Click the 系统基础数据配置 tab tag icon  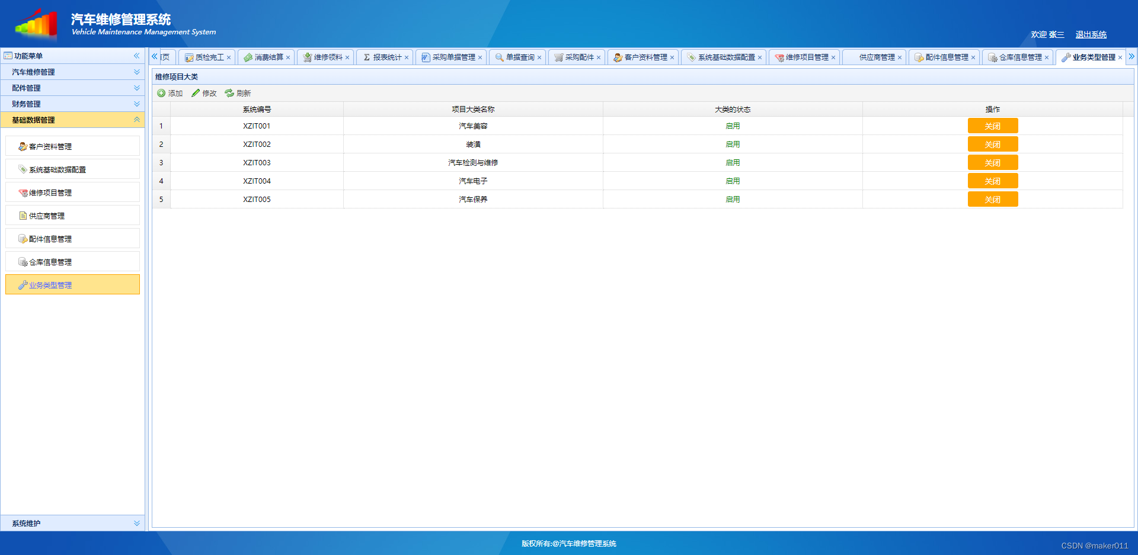692,57
